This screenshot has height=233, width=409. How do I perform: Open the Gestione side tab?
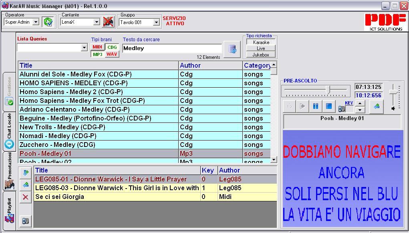(9, 91)
